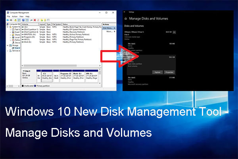Collapse the VMware Virtual disk chevron in Settings
This screenshot has height=159, width=238.
tap(174, 32)
